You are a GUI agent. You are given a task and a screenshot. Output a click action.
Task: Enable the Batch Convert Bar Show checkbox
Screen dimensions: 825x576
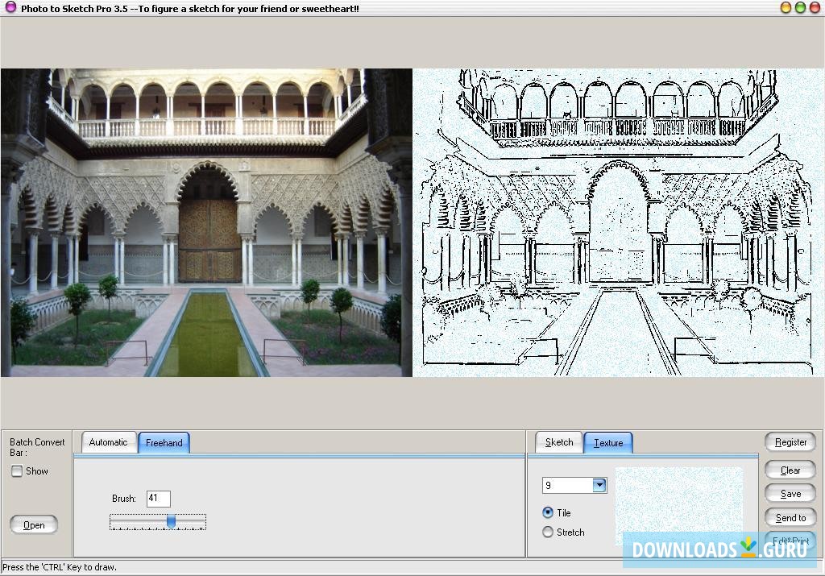tap(17, 471)
